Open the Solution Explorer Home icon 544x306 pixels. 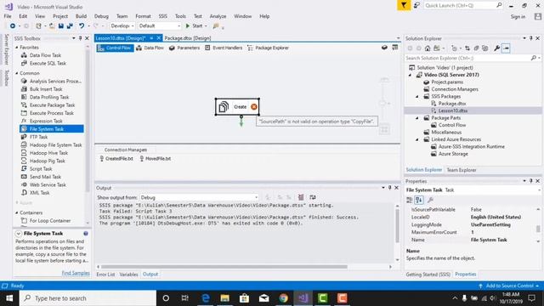coord(428,48)
